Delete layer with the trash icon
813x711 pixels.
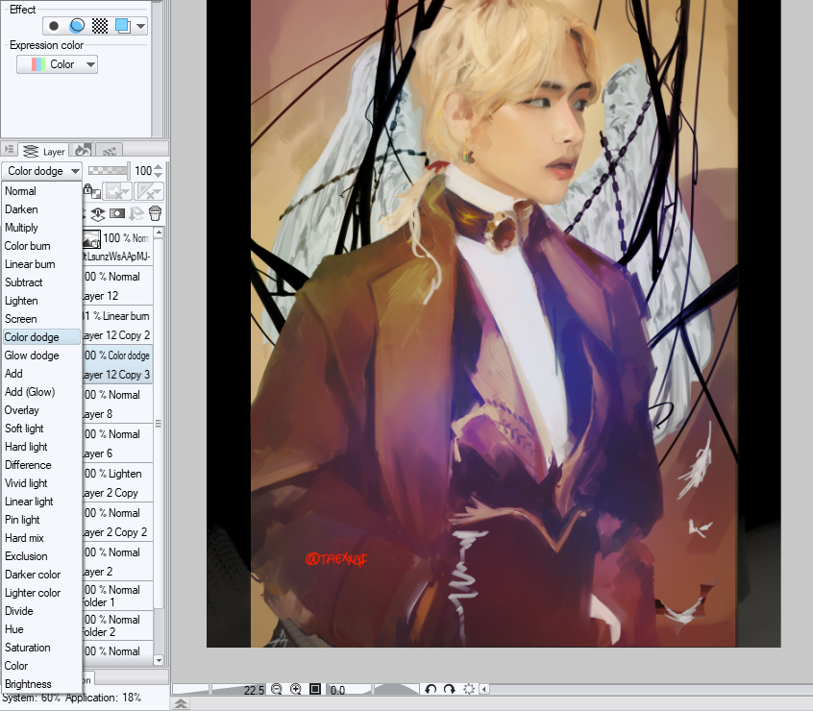[x=155, y=213]
